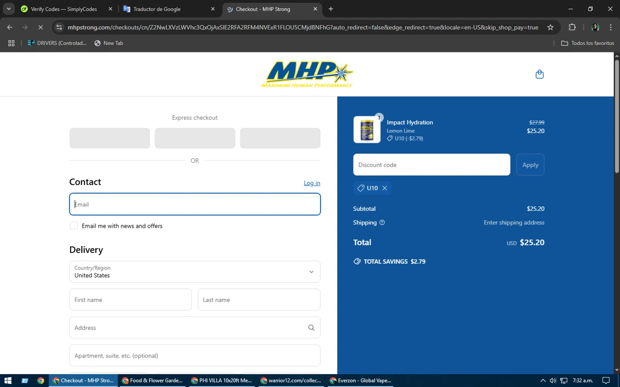This screenshot has height=387, width=620.
Task: View site information icon in address bar
Action: point(59,27)
